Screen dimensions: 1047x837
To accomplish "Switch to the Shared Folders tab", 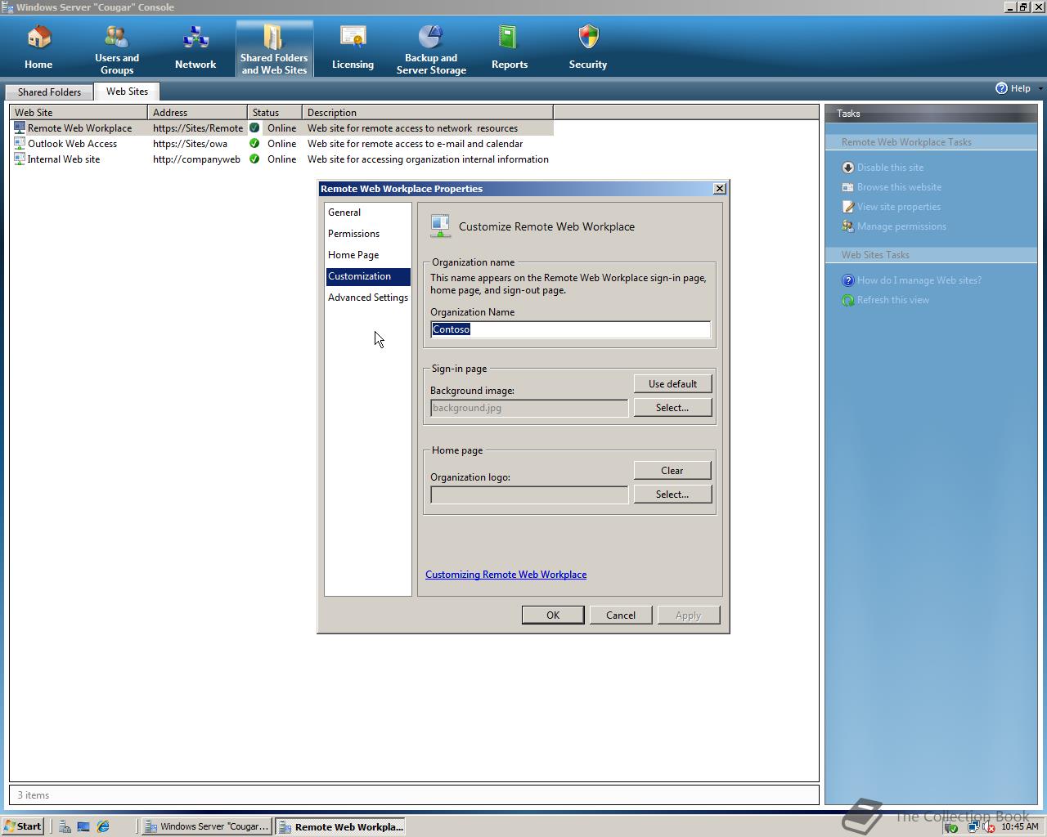I will tap(49, 92).
